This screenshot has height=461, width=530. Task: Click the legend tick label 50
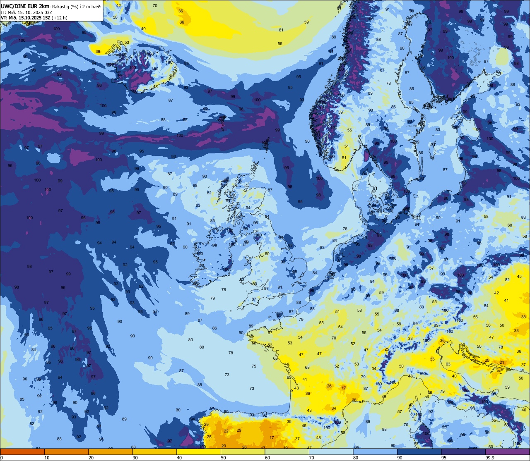[223, 458]
